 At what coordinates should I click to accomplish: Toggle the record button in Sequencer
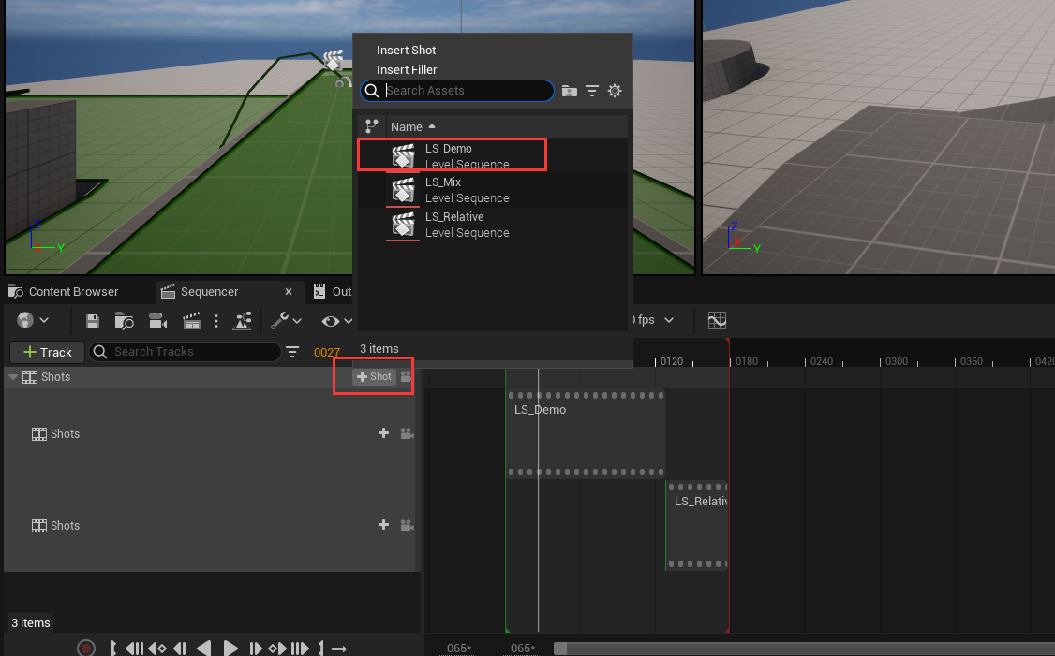click(86, 648)
